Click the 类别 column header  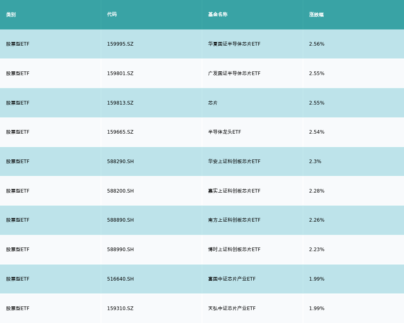click(11, 15)
